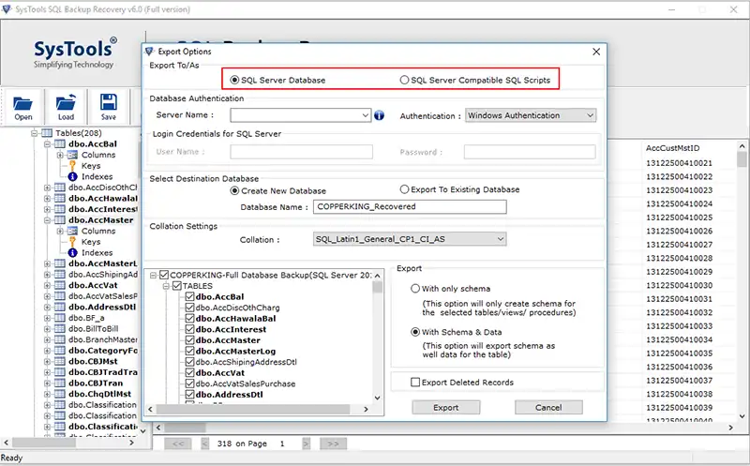This screenshot has height=466, width=750.
Task: Click the table icon for dbo.AccVat
Action: [x=60, y=285]
